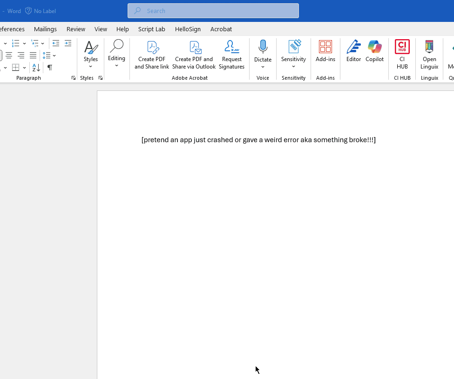This screenshot has height=379, width=454.
Task: Click the Numbering list icon
Action: [x=16, y=43]
